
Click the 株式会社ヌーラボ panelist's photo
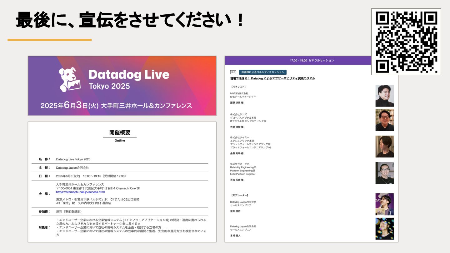click(x=385, y=173)
